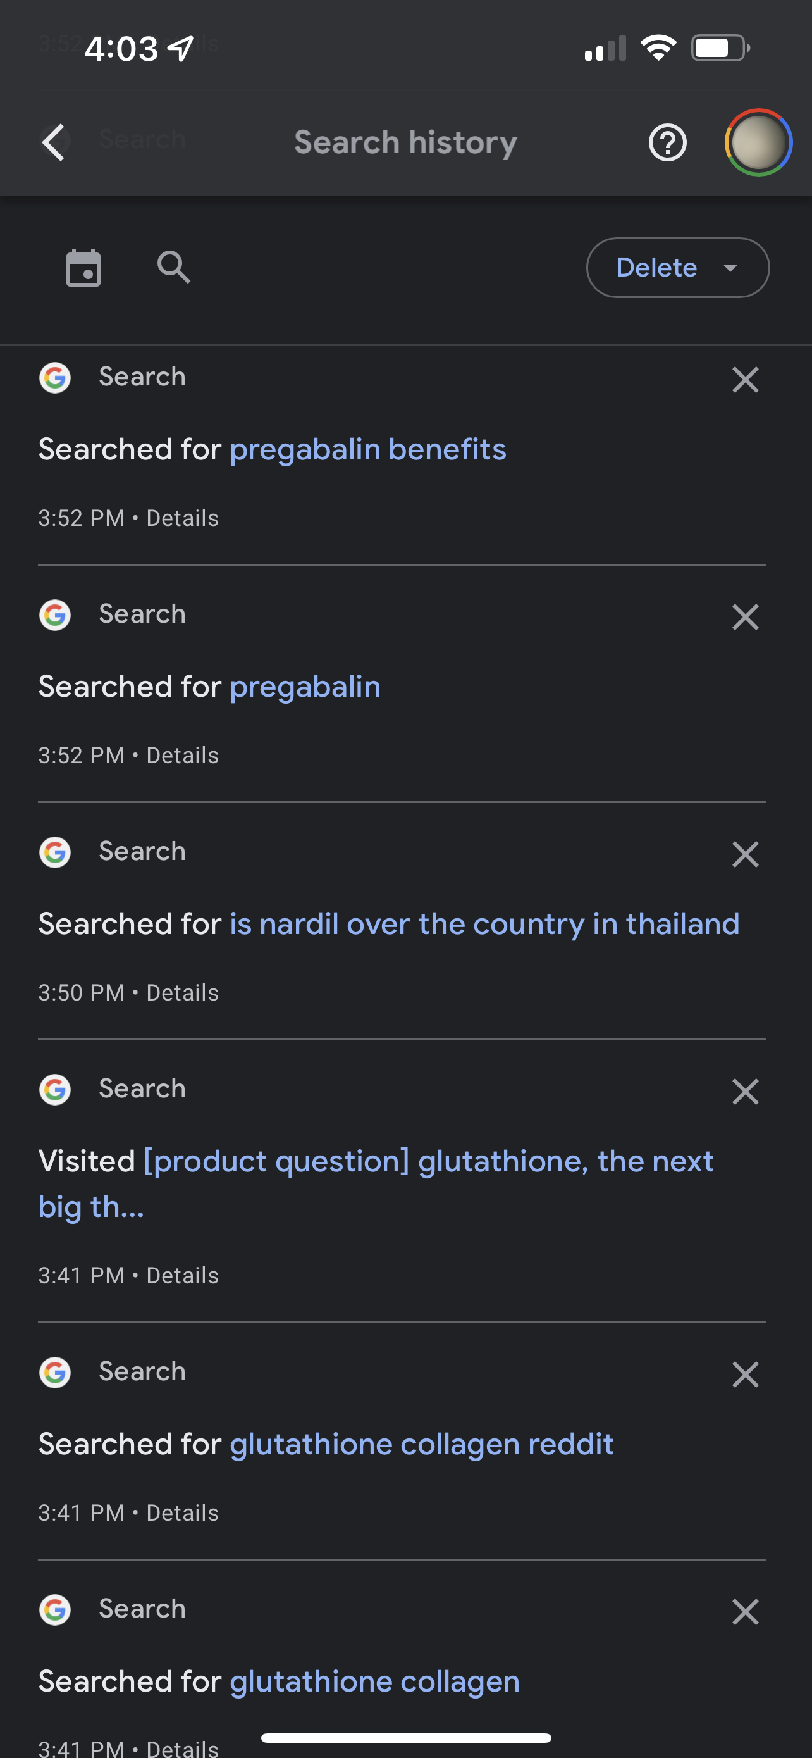View Details for 'pregabalin benefits' entry
This screenshot has width=812, height=1758.
click(x=182, y=519)
